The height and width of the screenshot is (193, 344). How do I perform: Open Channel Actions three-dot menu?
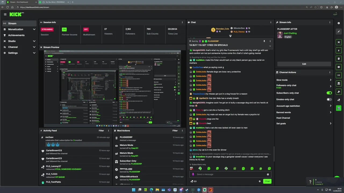(330, 72)
